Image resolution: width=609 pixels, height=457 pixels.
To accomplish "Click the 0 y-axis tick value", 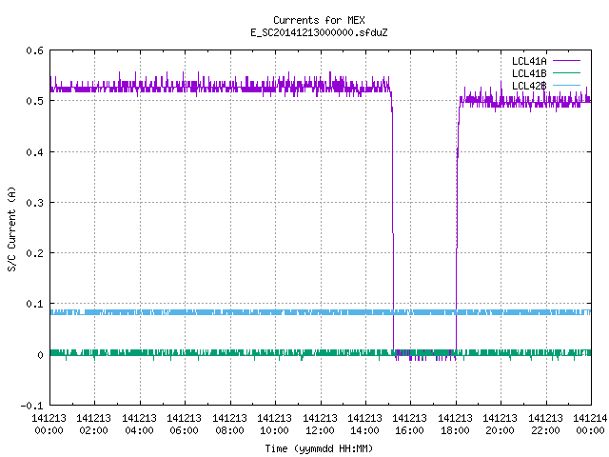I will tap(40, 355).
